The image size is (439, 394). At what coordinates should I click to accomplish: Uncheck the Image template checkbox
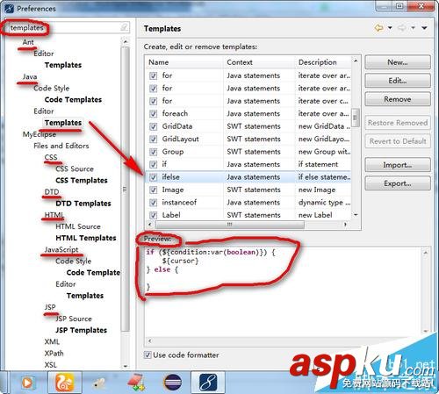tap(153, 190)
